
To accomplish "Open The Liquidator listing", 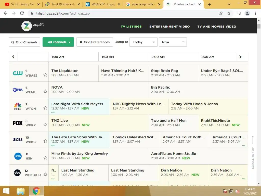I will [73, 73].
